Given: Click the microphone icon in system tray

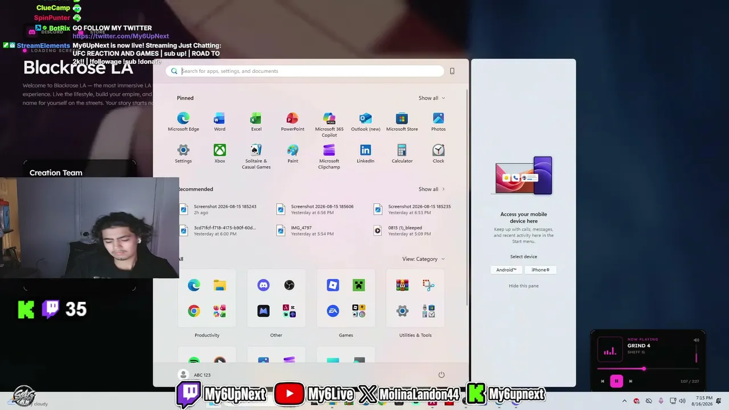Looking at the screenshot, I should (x=661, y=401).
